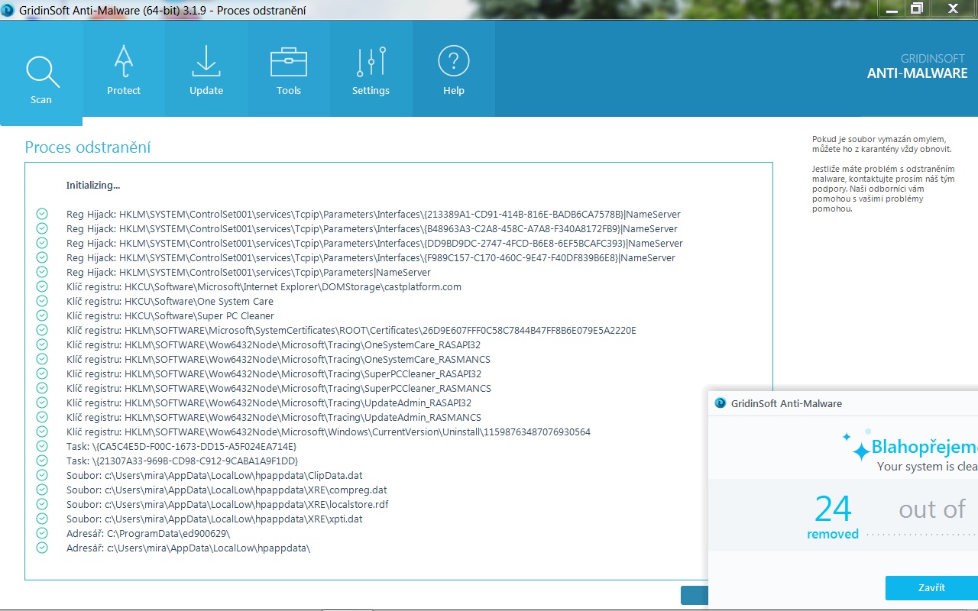Click checkmark beside castplatform.com registry key
Image resolution: width=978 pixels, height=611 pixels.
(x=42, y=287)
